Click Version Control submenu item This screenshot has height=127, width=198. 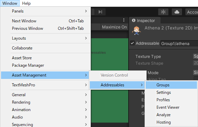point(118,75)
